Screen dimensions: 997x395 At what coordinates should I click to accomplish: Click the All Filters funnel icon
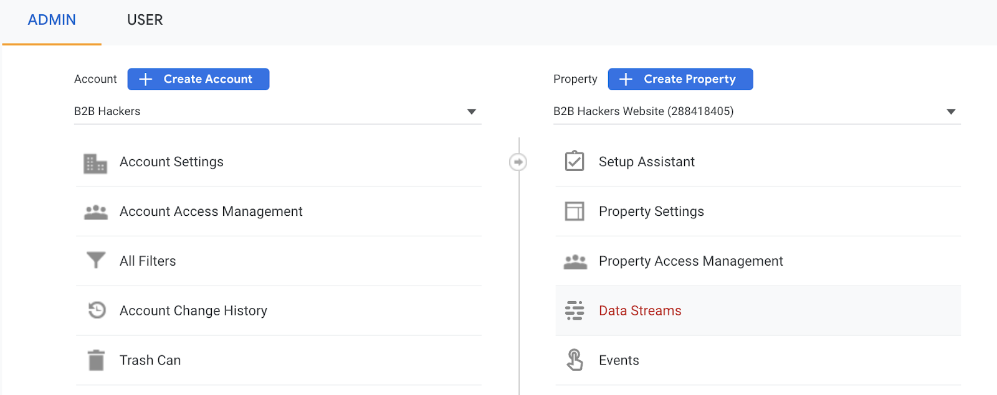(95, 260)
